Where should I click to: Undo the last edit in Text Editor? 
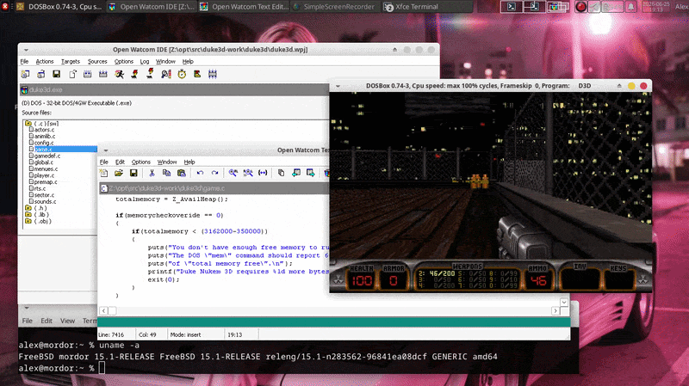click(x=200, y=174)
